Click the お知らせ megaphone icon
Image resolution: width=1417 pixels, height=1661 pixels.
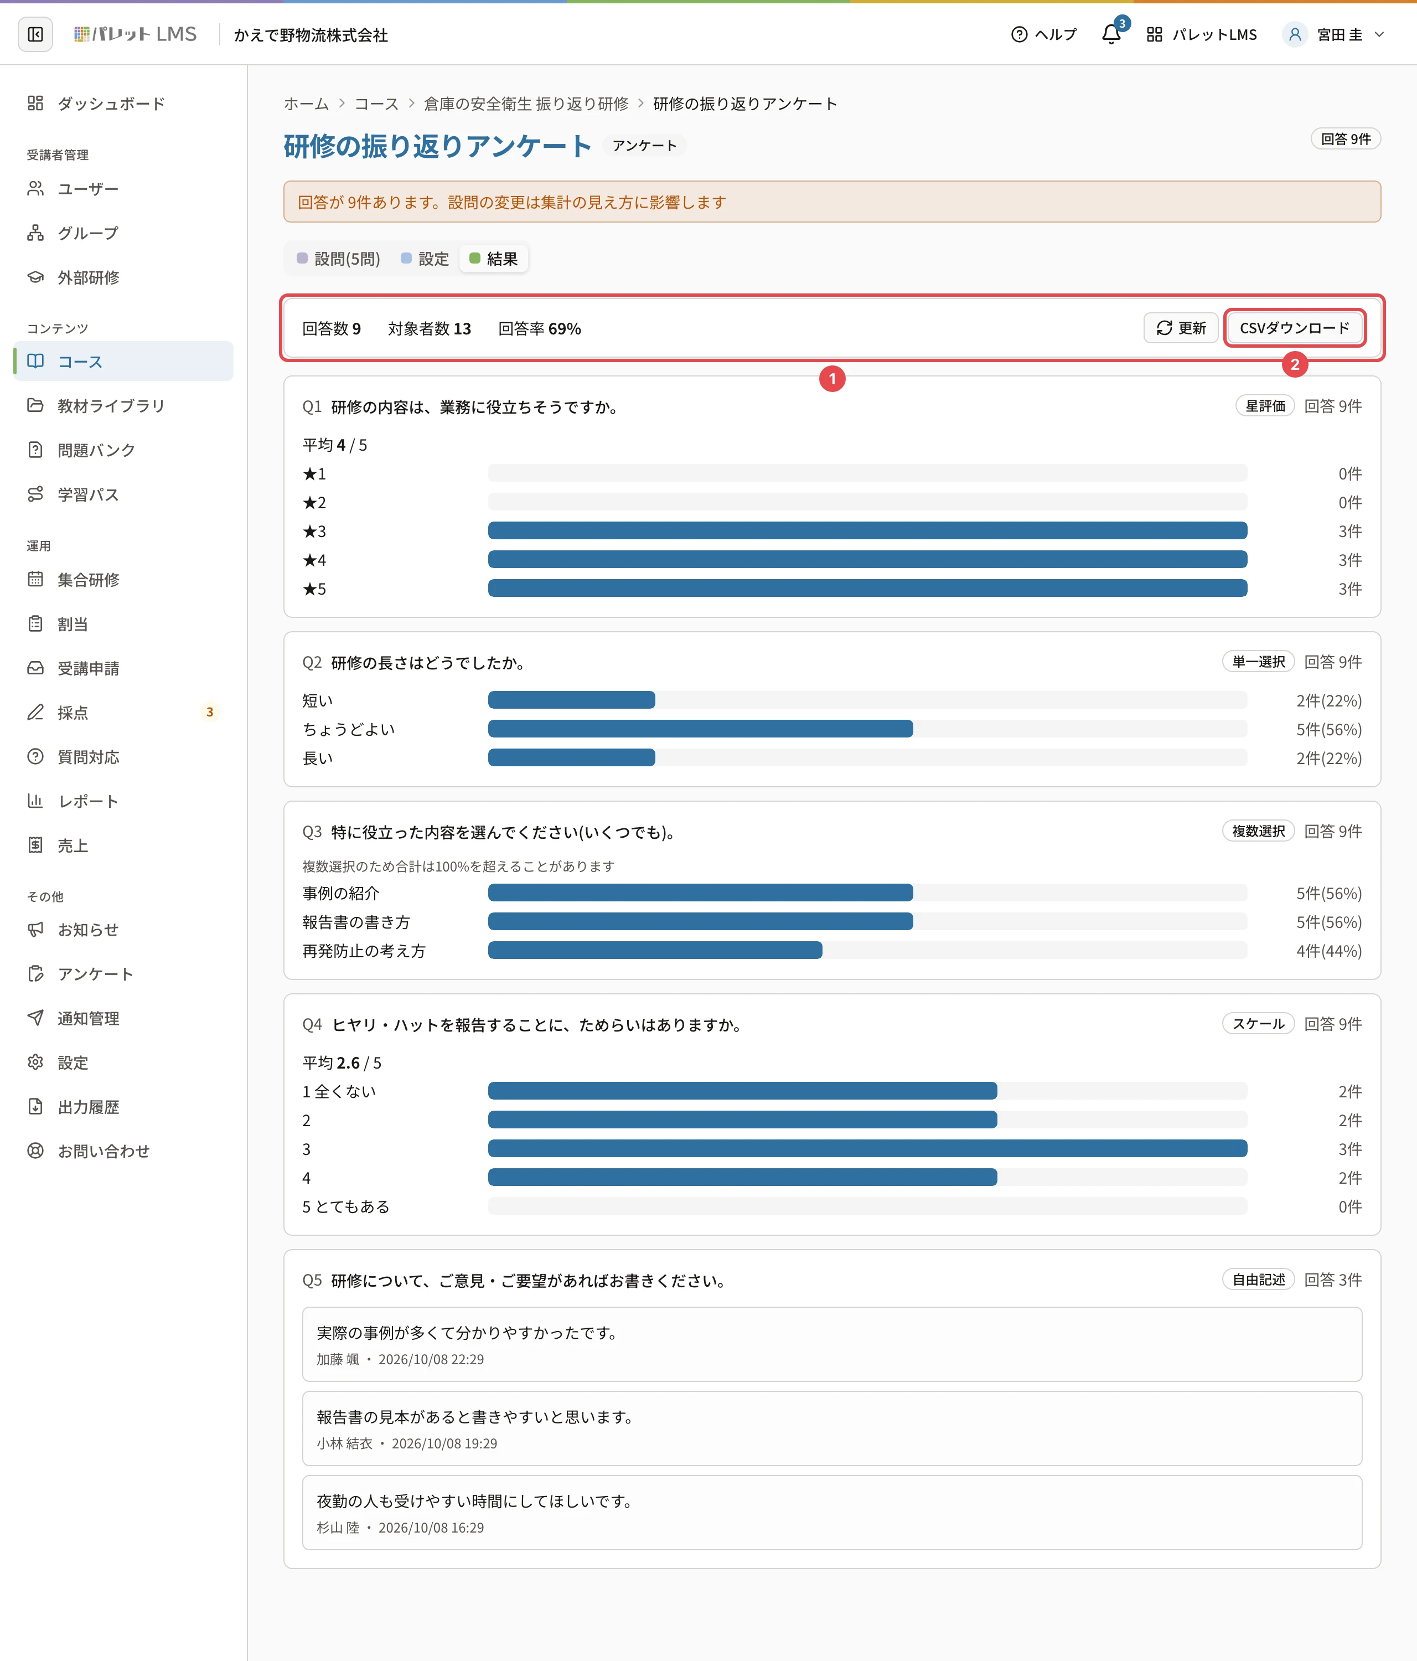35,930
